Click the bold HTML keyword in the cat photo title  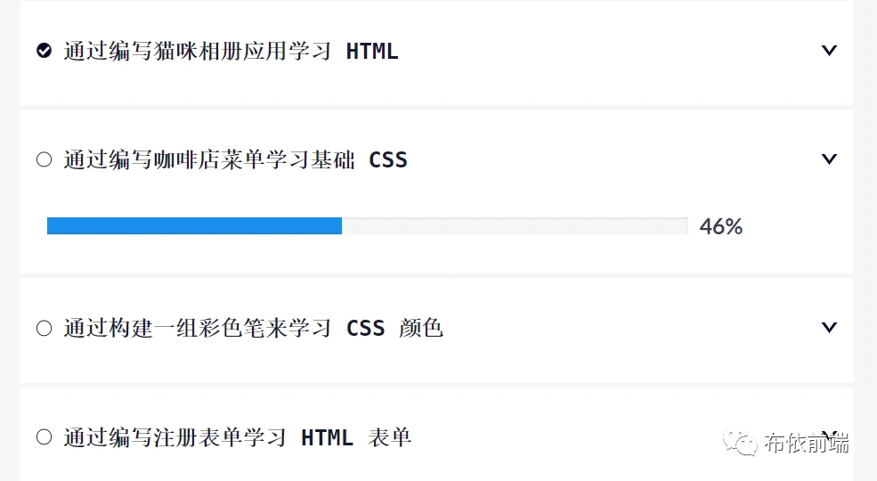372,52
